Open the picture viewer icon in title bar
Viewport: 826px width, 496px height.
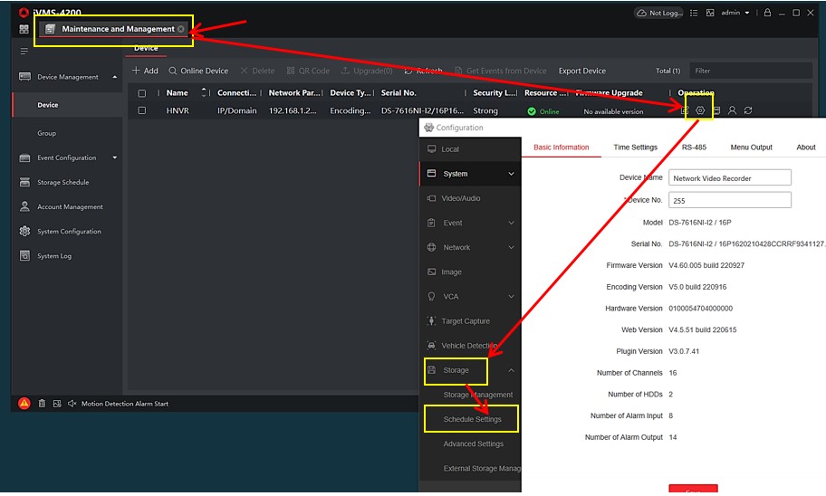710,13
